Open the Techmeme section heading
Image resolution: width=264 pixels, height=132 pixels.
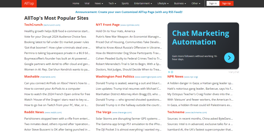176,112
